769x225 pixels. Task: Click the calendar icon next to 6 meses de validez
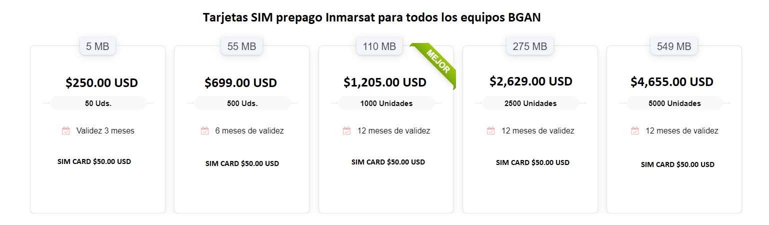(x=204, y=131)
